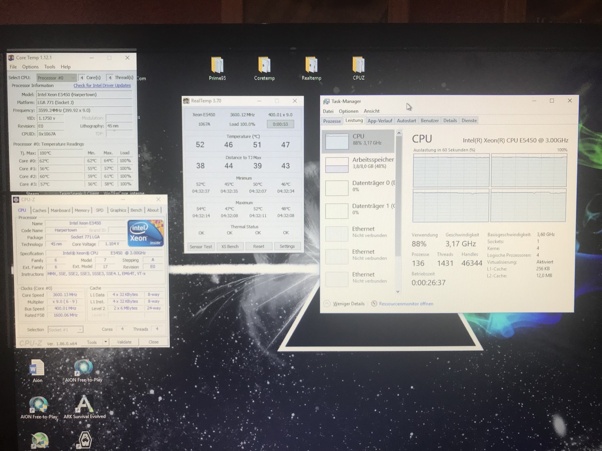602x451 pixels.
Task: Switch to Benutzer tab
Action: pos(429,121)
